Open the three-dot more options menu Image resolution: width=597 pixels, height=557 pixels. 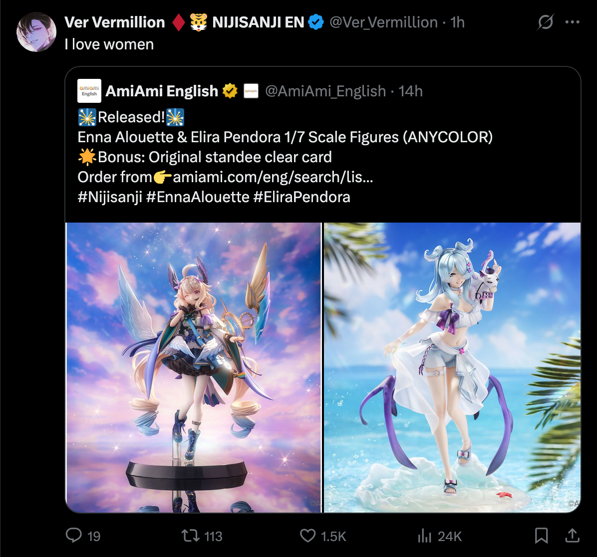572,22
